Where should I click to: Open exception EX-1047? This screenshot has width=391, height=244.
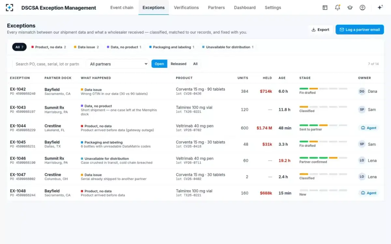pyautogui.click(x=18, y=175)
